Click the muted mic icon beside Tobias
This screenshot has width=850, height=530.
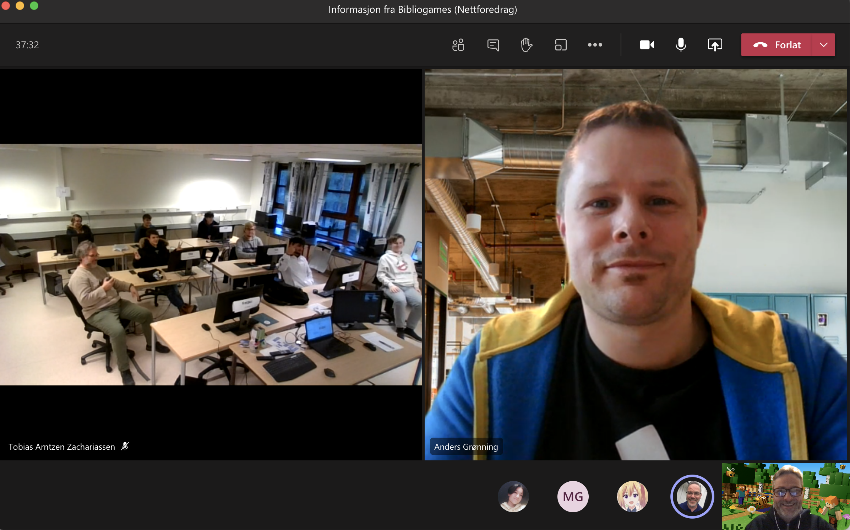click(125, 446)
